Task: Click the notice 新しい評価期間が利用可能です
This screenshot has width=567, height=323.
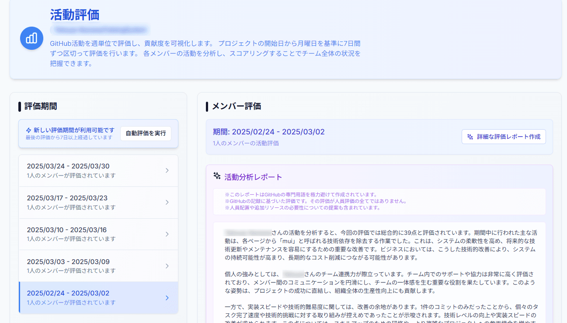Action: click(x=74, y=130)
